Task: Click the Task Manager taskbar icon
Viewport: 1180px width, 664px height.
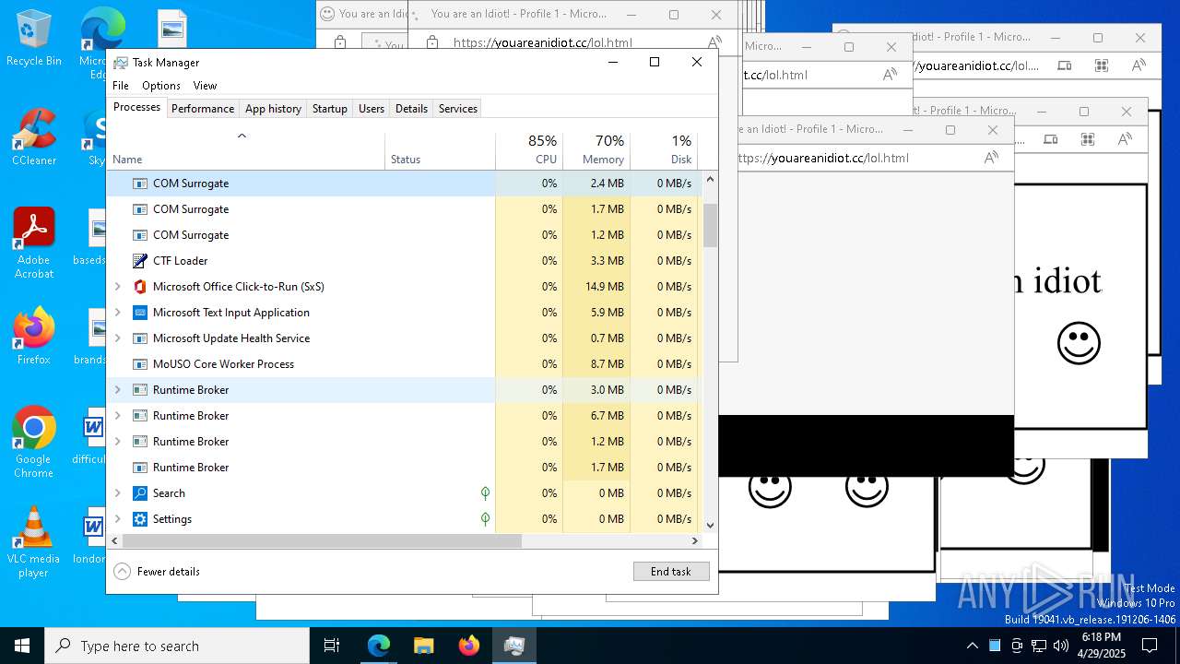Action: (514, 646)
